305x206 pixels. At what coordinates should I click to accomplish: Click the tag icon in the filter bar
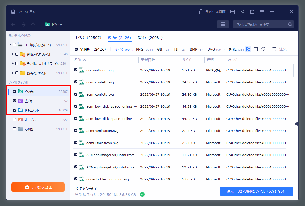(263, 49)
